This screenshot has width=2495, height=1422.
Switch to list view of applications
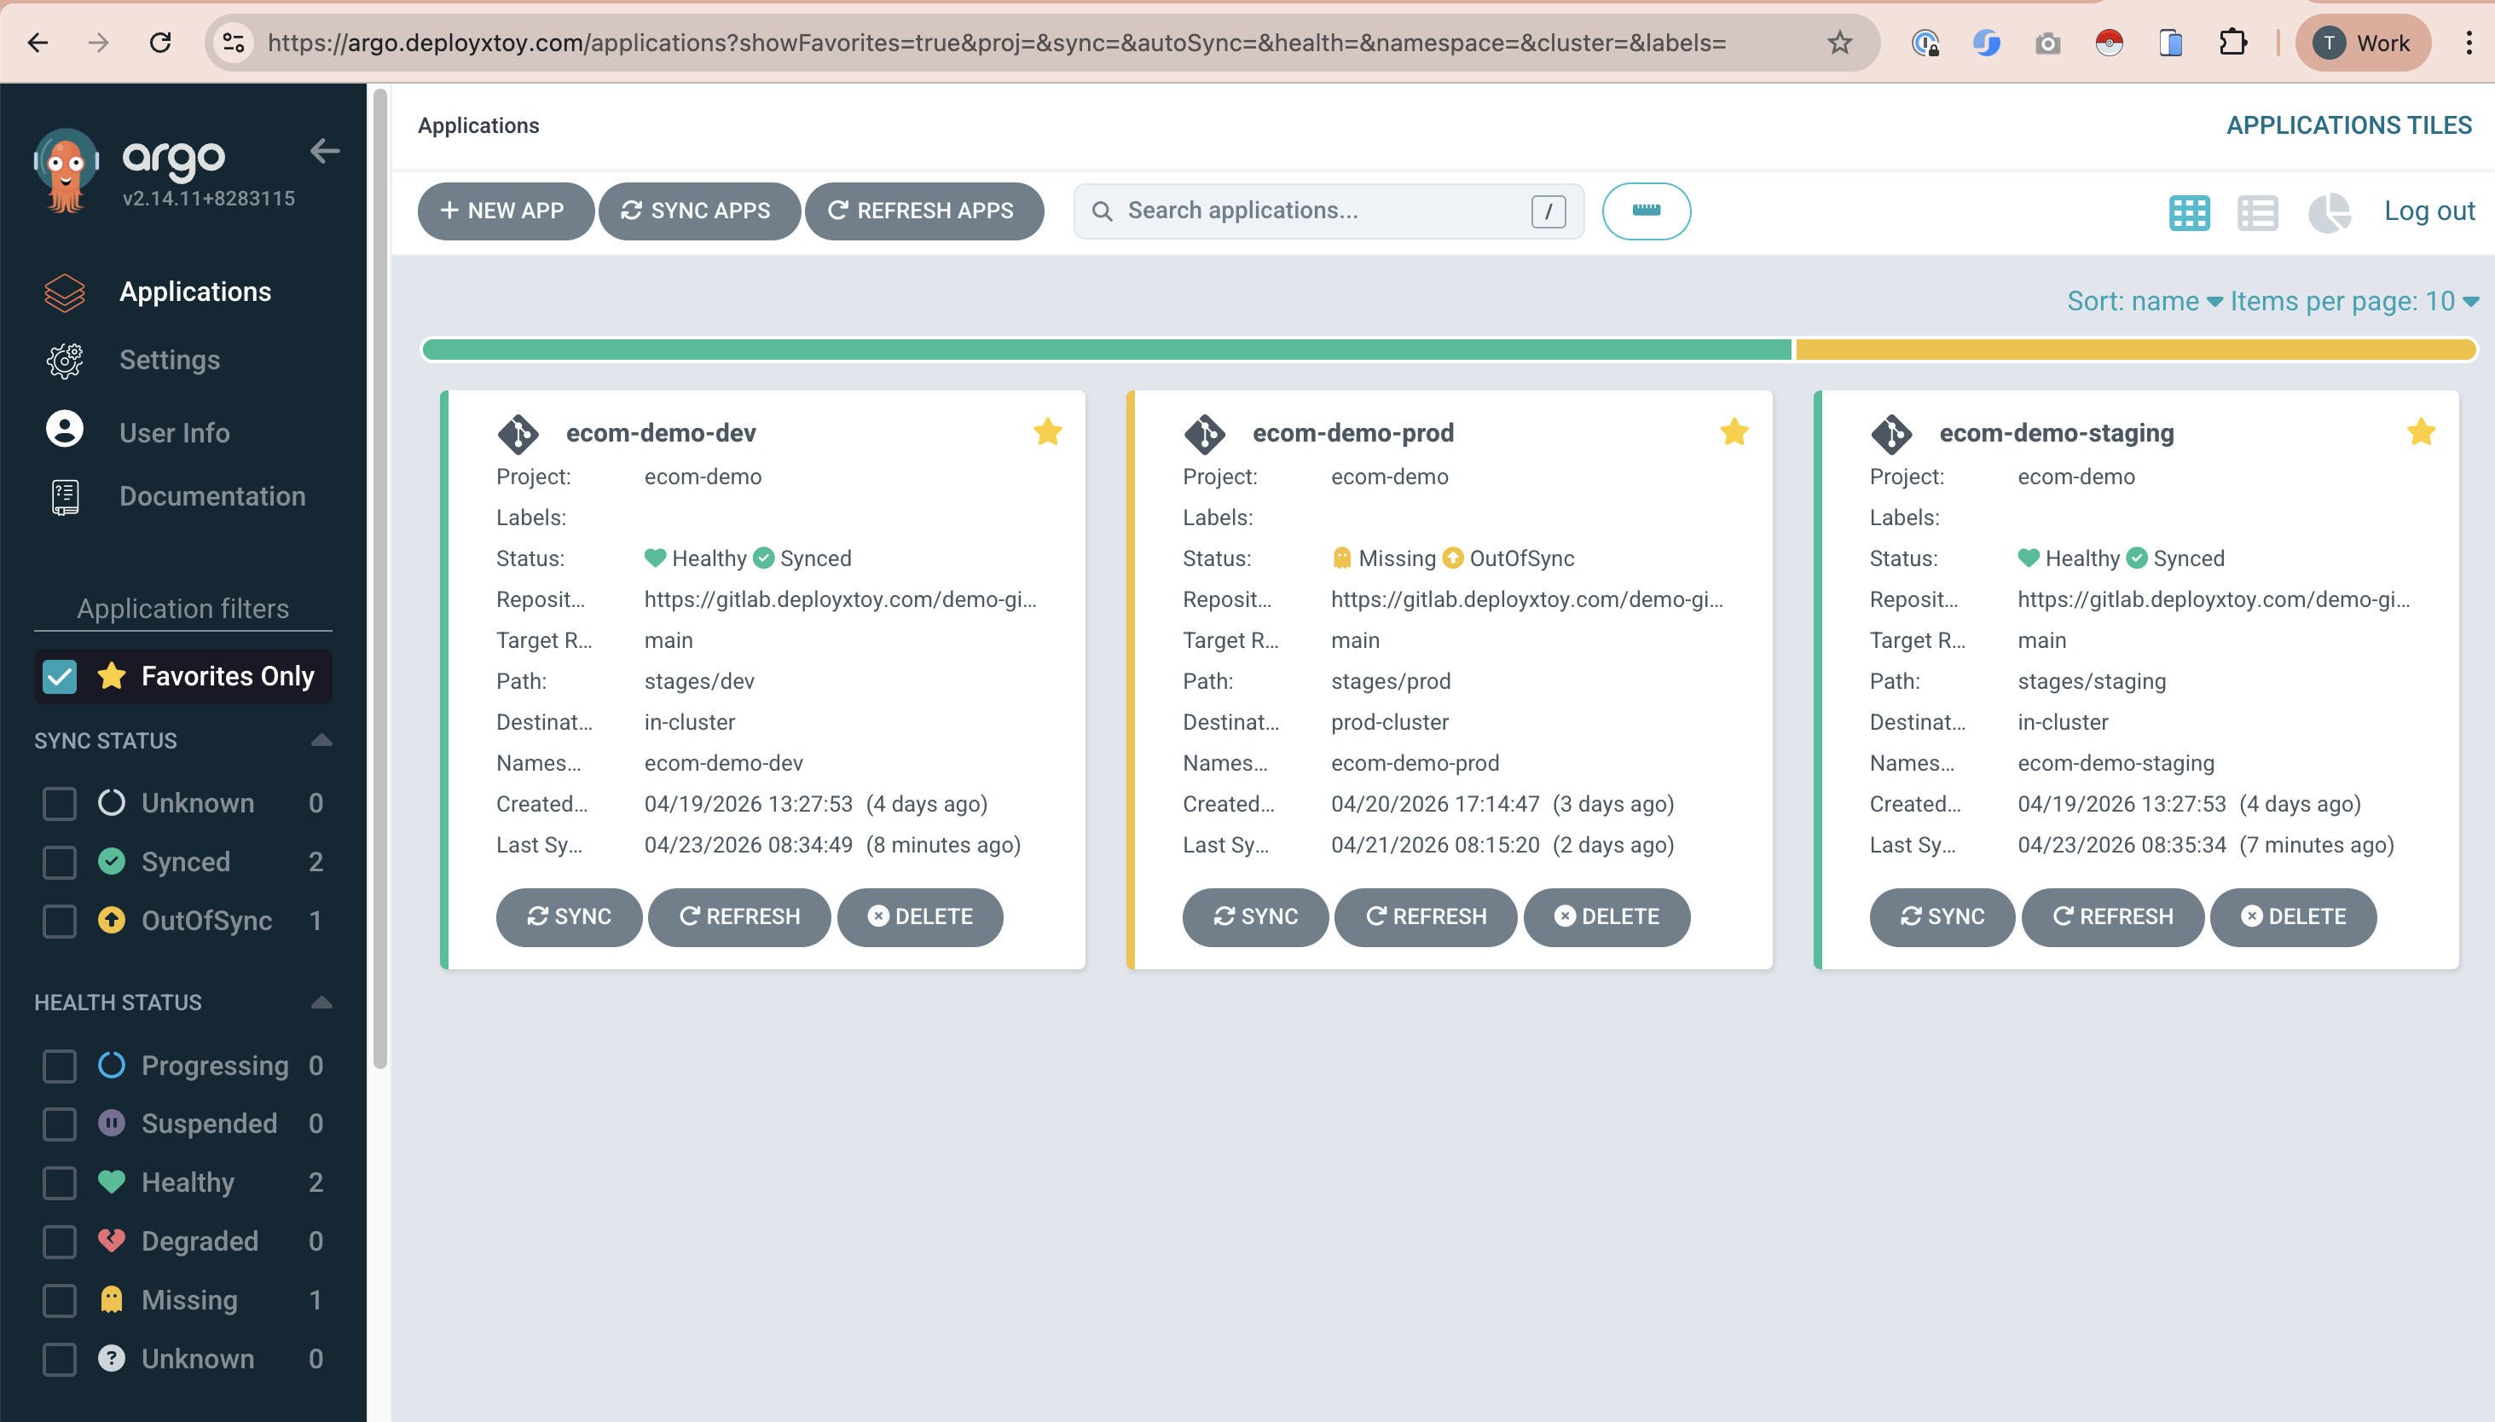pyautogui.click(x=2260, y=212)
